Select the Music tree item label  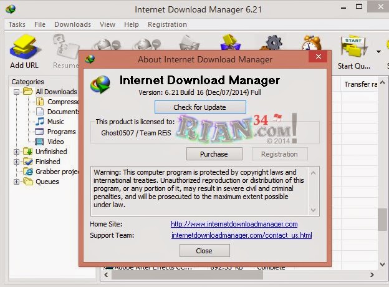tap(55, 122)
